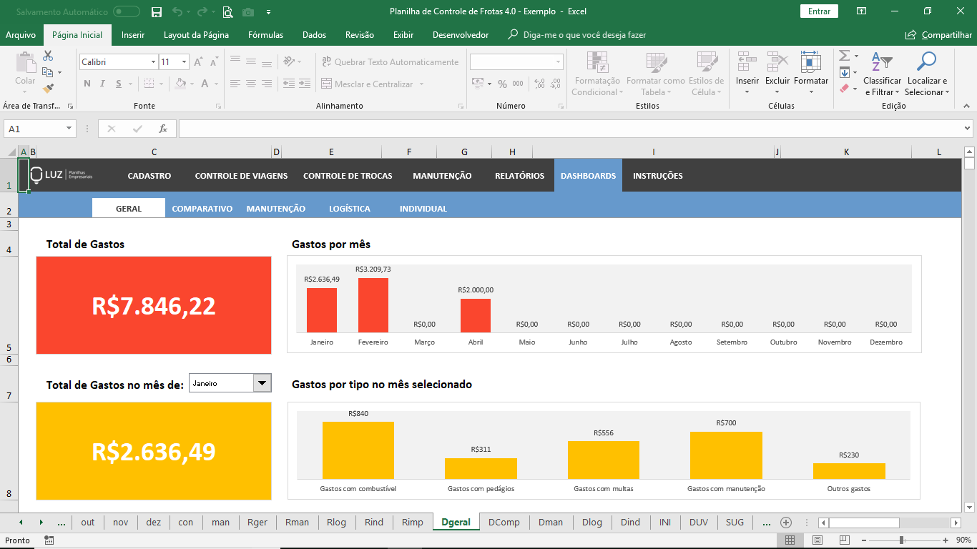Switch to the Fórmulas ribbon tab

click(x=265, y=35)
